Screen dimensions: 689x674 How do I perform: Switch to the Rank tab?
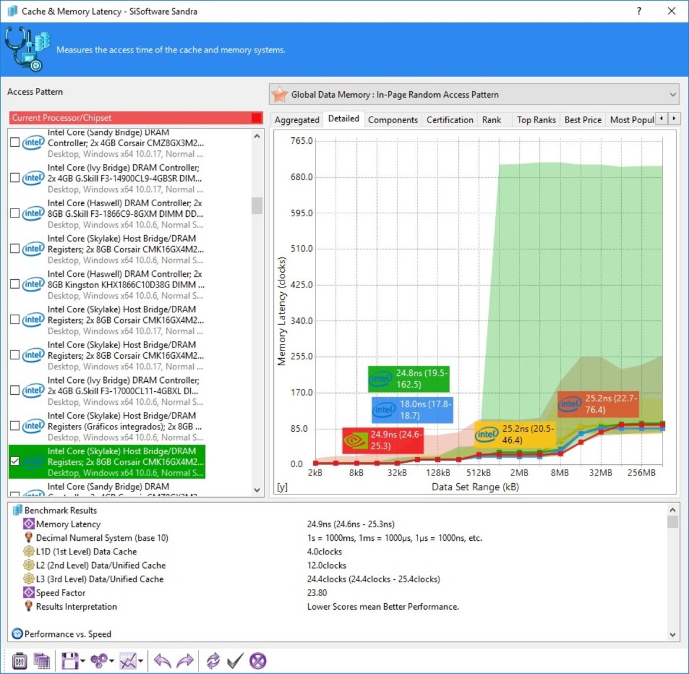coord(491,120)
